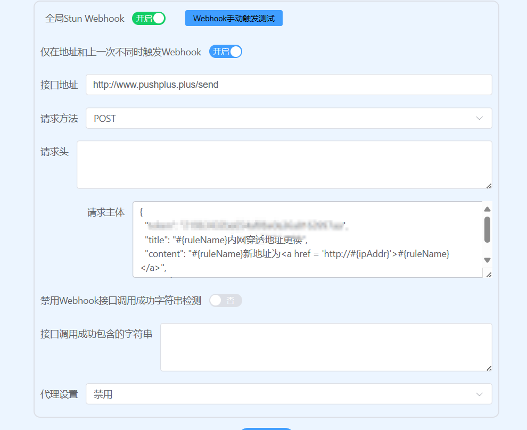Click the 请求主体 textarea resize handle

coord(489,275)
